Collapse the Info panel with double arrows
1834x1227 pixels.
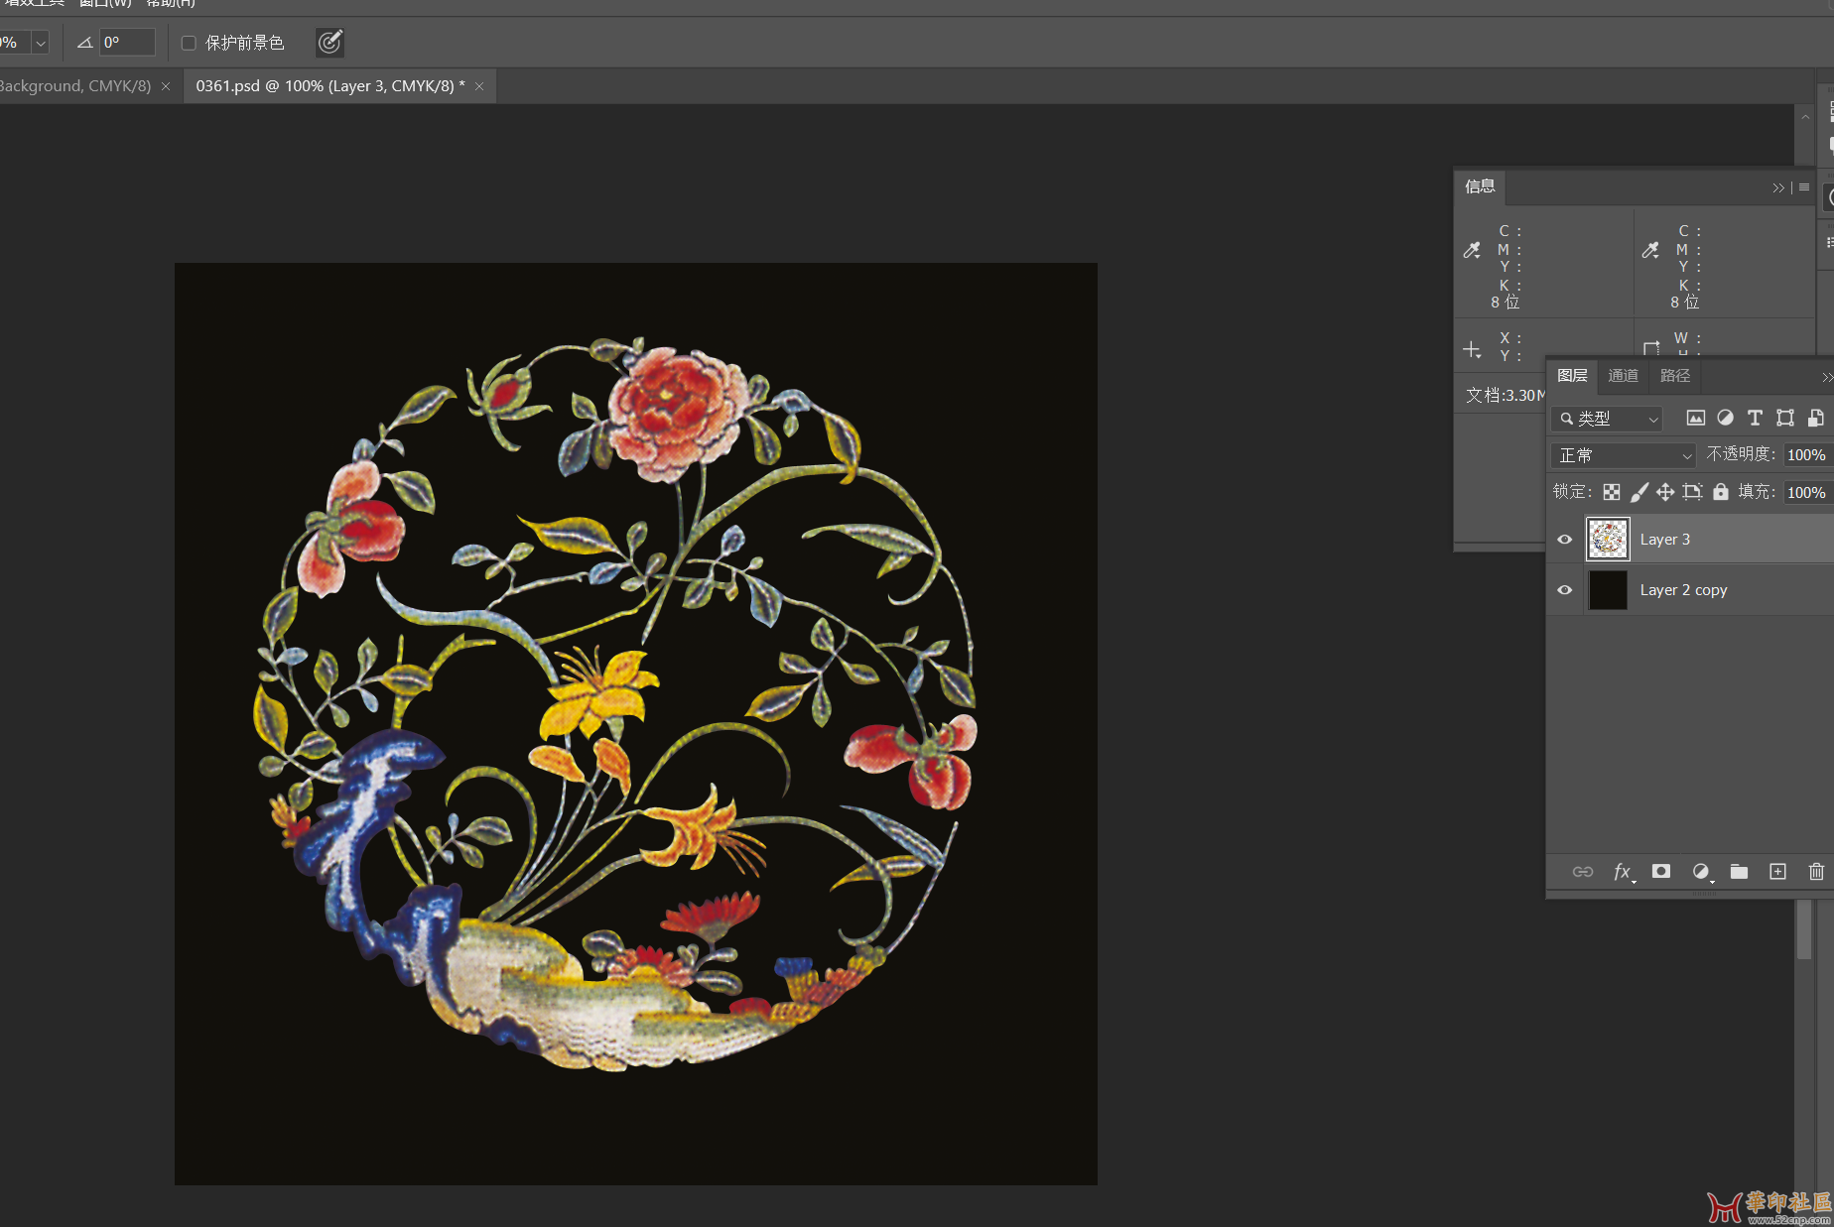pos(1778,187)
